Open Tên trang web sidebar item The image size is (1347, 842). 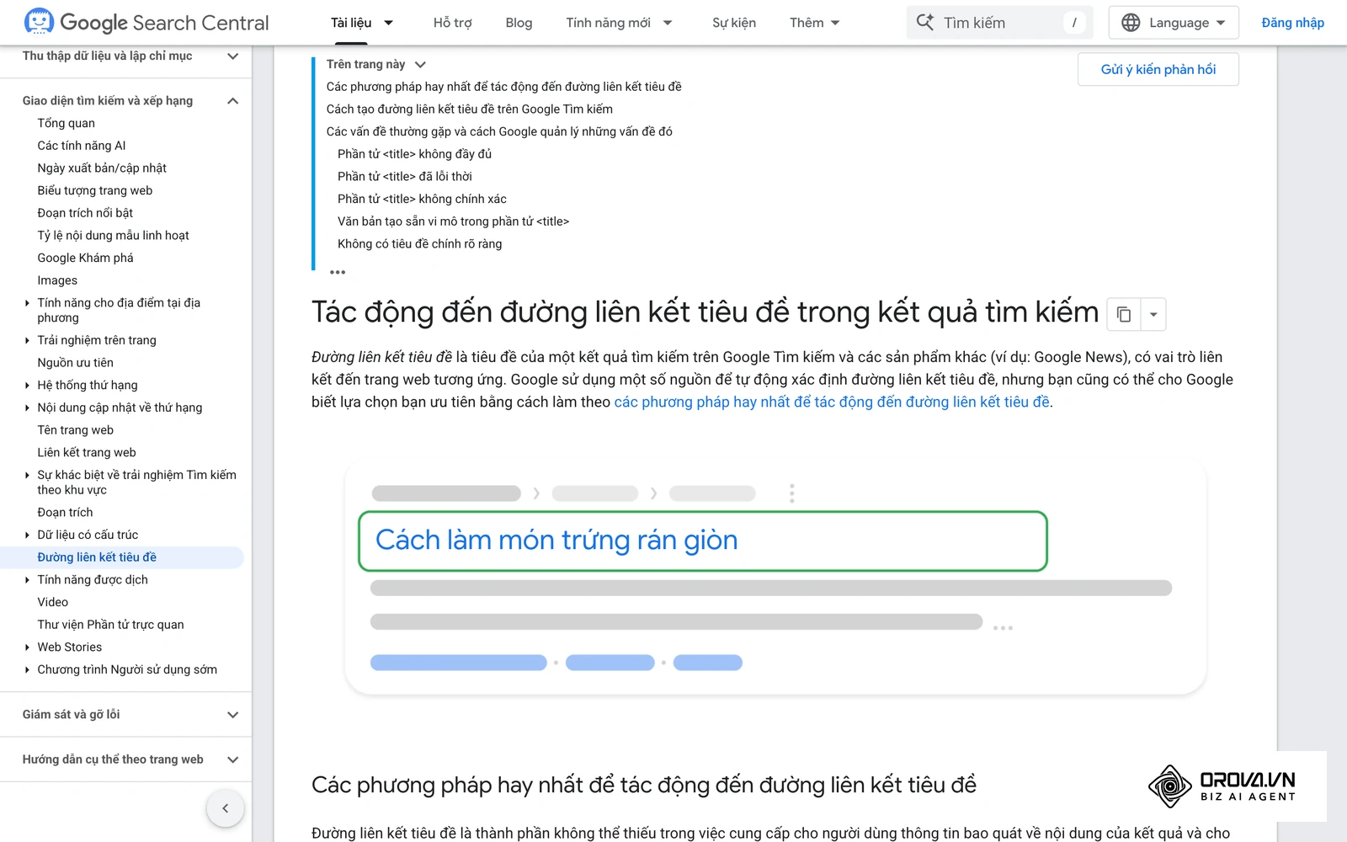tap(75, 430)
